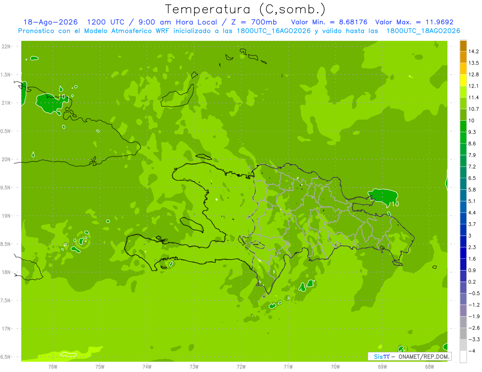Pick the colorbar swatch between 12.8 and 13.5
Image resolution: width=482 pixels, height=372 pixels.
pyautogui.click(x=463, y=69)
